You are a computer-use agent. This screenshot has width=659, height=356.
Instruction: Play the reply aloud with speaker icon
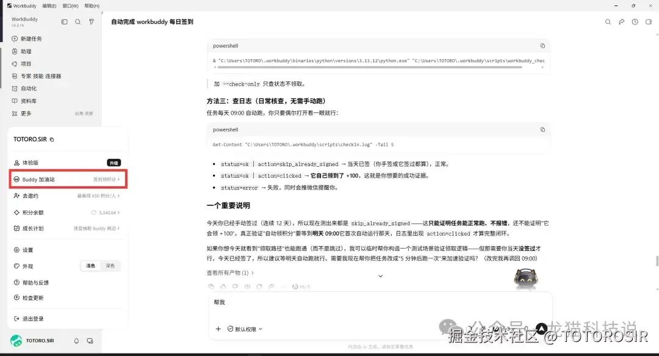[248, 286]
